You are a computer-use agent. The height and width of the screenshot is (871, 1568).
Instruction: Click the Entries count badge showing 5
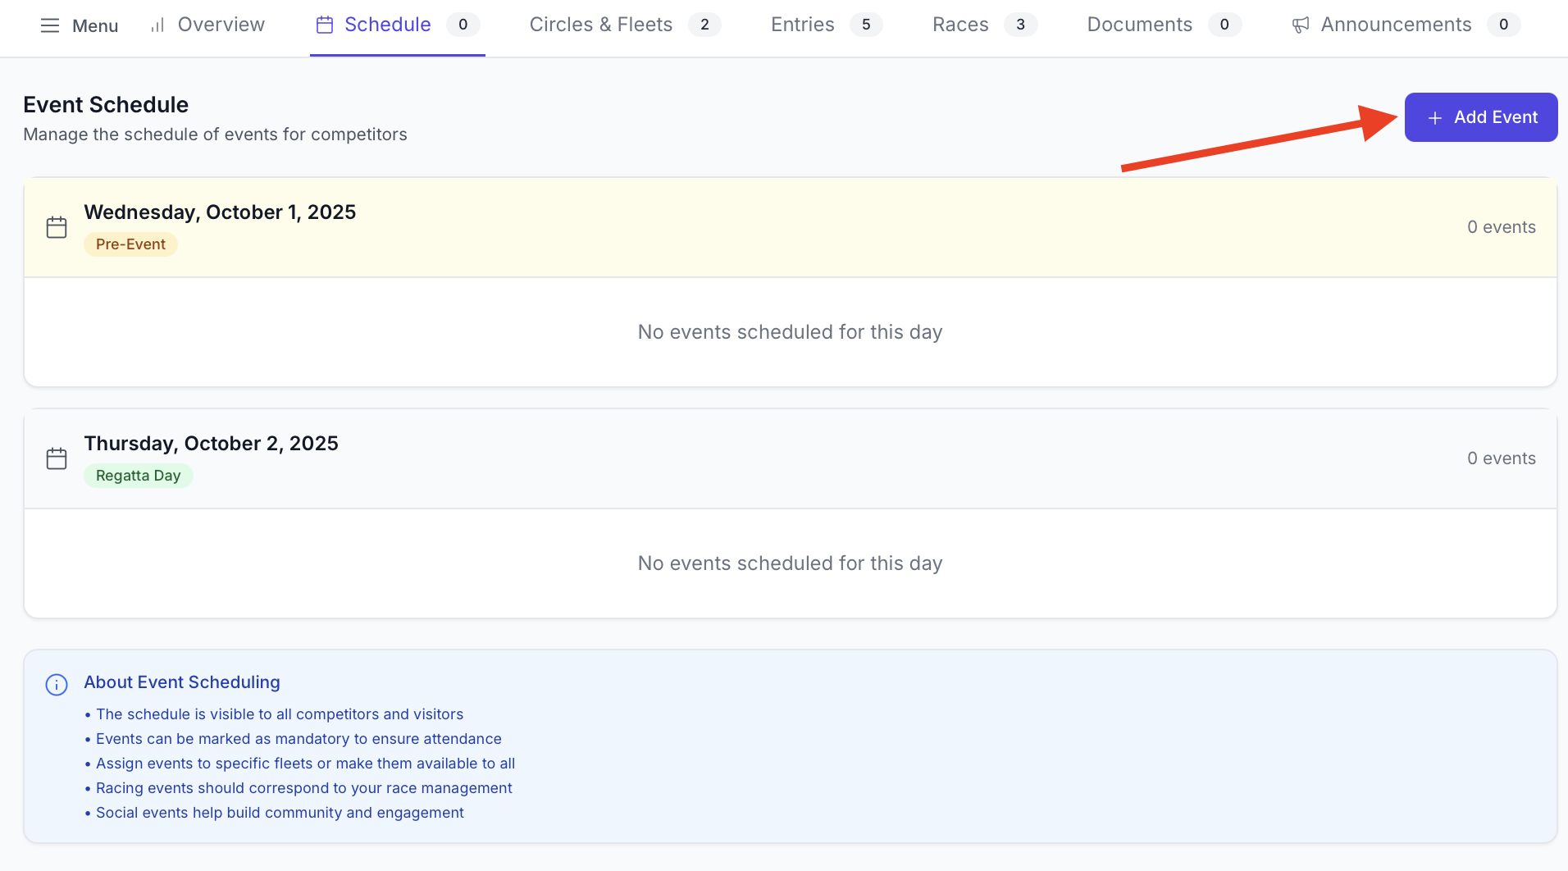coord(866,25)
